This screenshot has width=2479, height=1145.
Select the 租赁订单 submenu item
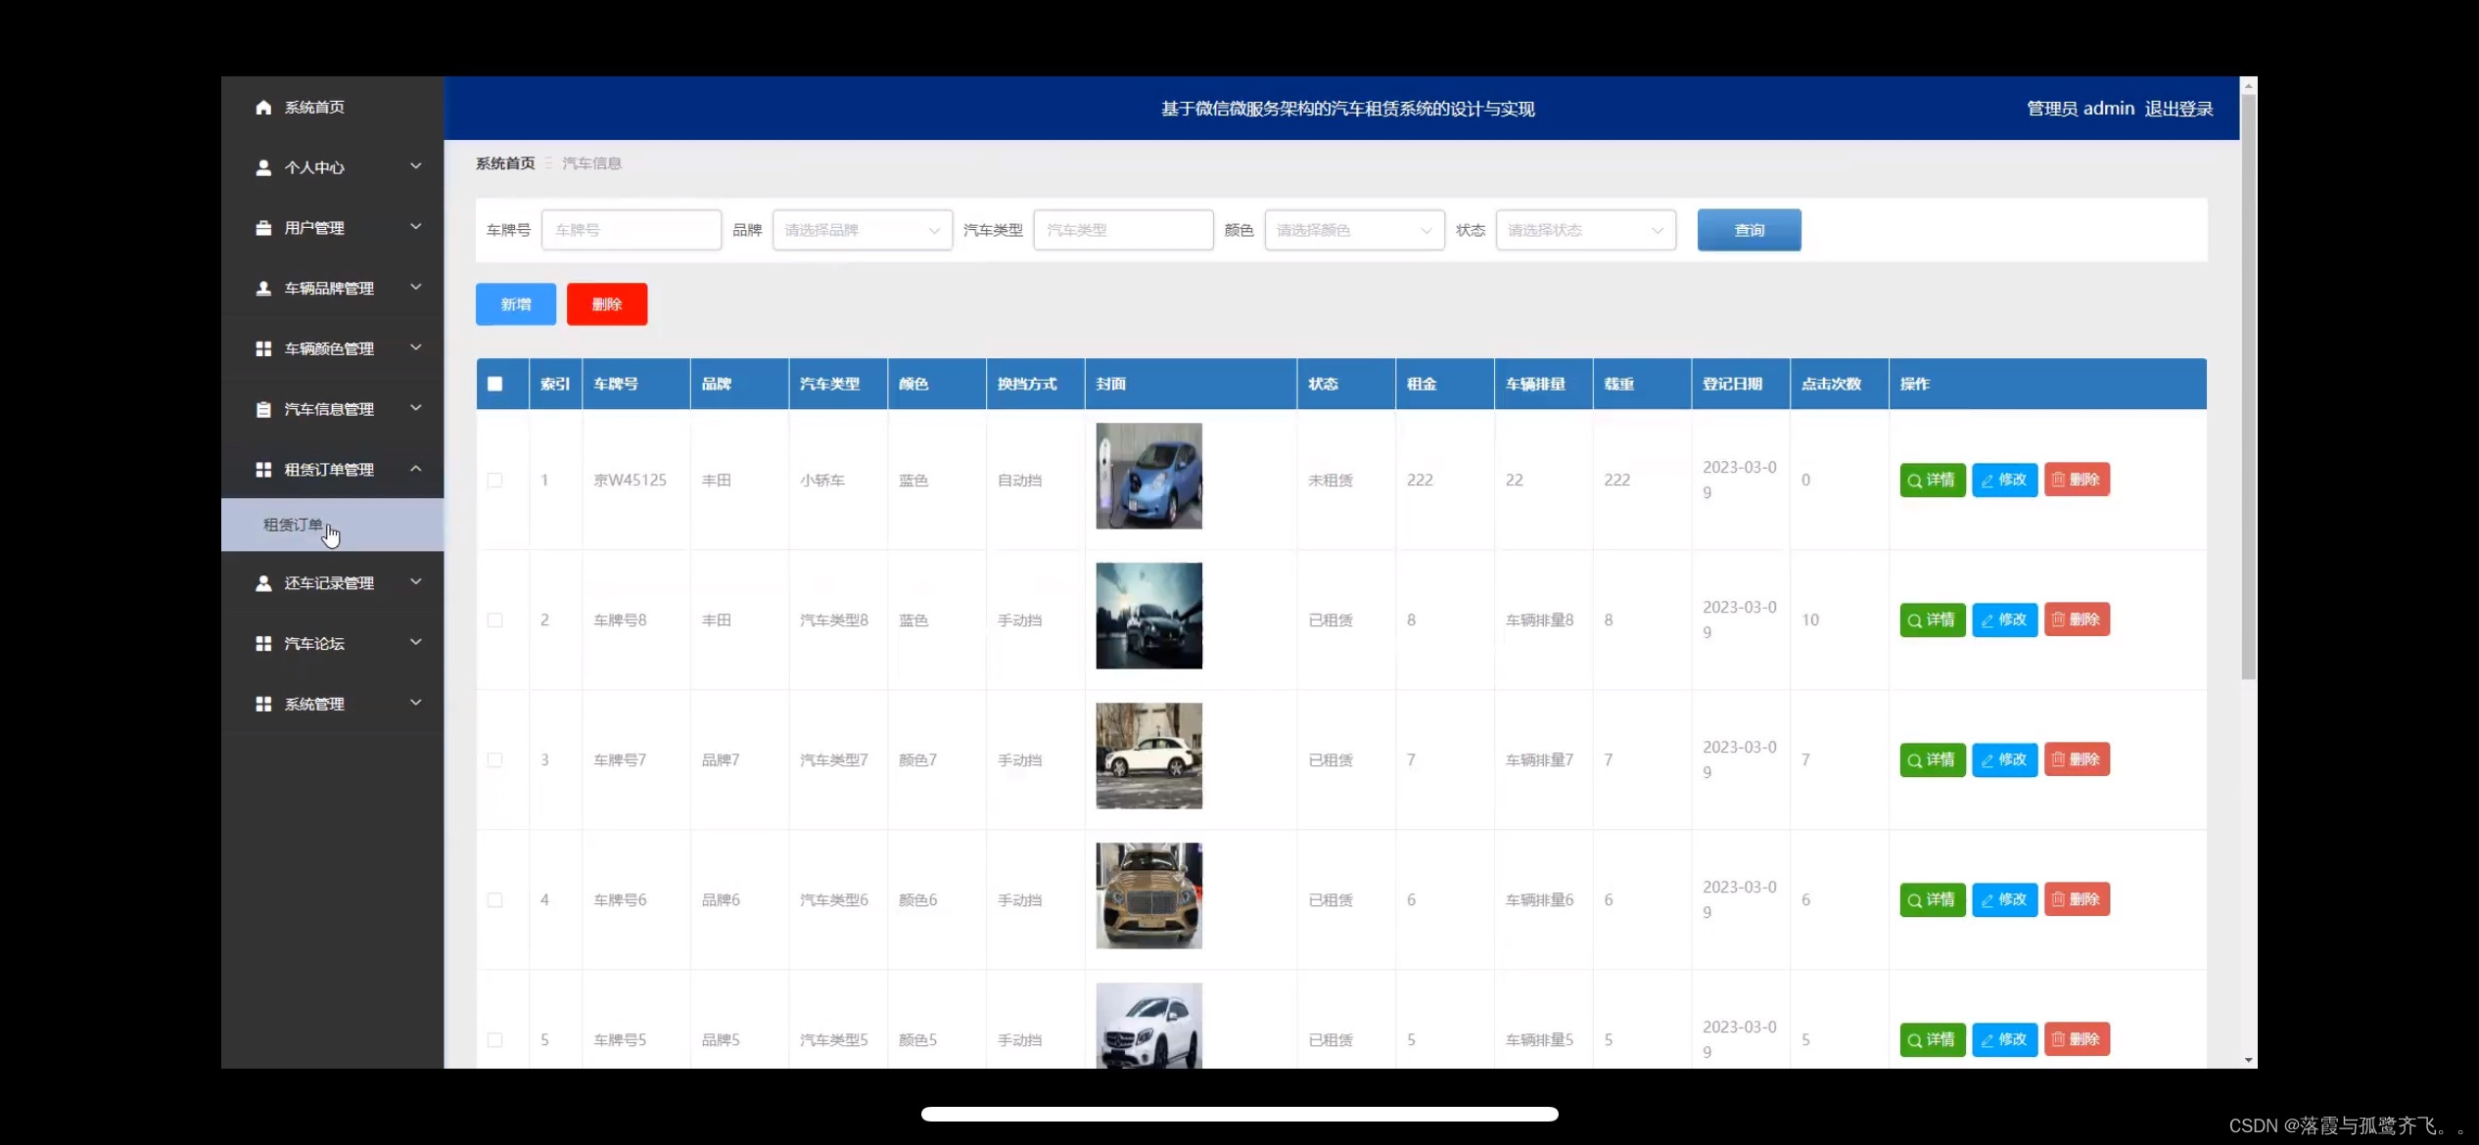point(332,525)
